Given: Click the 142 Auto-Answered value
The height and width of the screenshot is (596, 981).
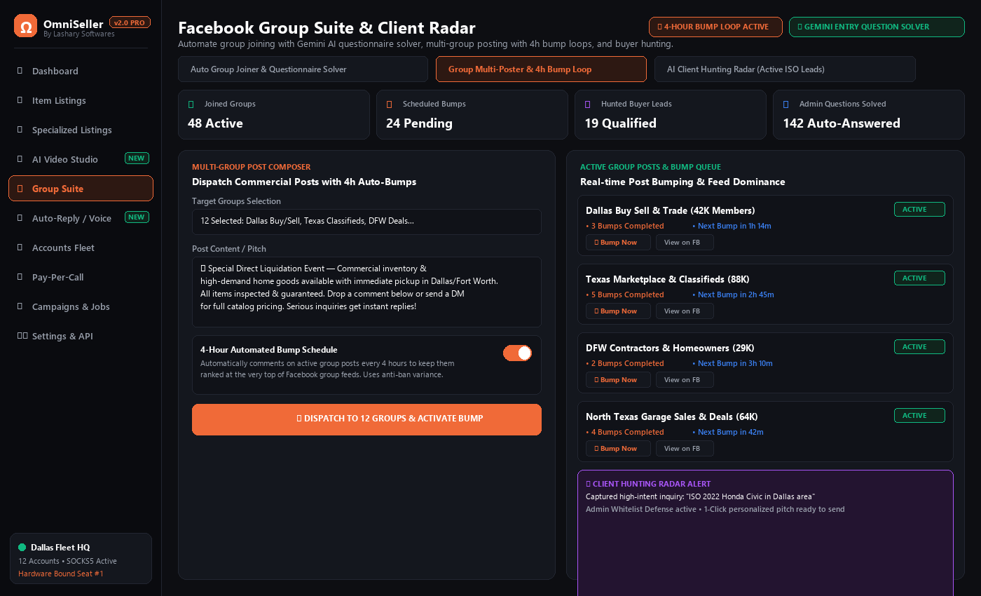Looking at the screenshot, I should click(x=841, y=123).
